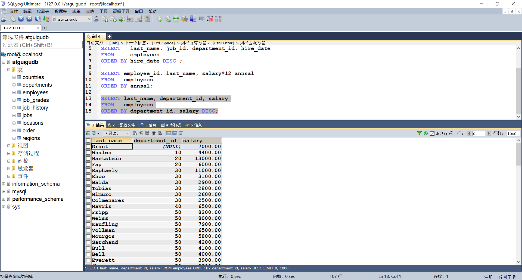Screen dimensions: 522x280
Task: Go to the next rows page arrow
Action: coord(489,133)
